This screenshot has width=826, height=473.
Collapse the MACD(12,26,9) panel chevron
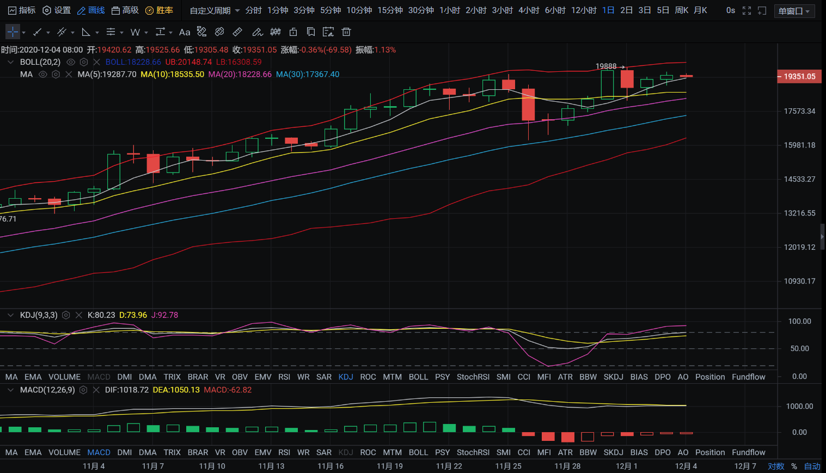click(x=10, y=390)
